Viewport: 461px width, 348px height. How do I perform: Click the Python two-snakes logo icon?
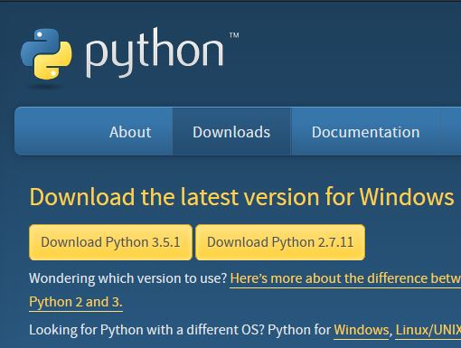point(46,54)
